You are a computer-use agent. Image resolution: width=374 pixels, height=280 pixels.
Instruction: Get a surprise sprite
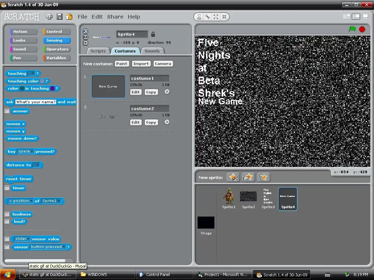pos(263,178)
